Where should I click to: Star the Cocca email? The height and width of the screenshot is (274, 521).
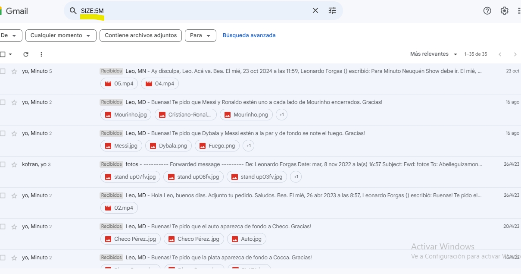coord(14,258)
